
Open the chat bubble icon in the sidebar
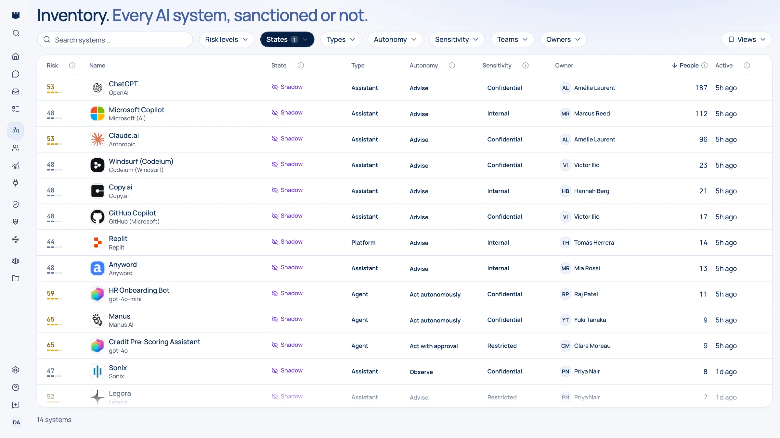[x=16, y=74]
